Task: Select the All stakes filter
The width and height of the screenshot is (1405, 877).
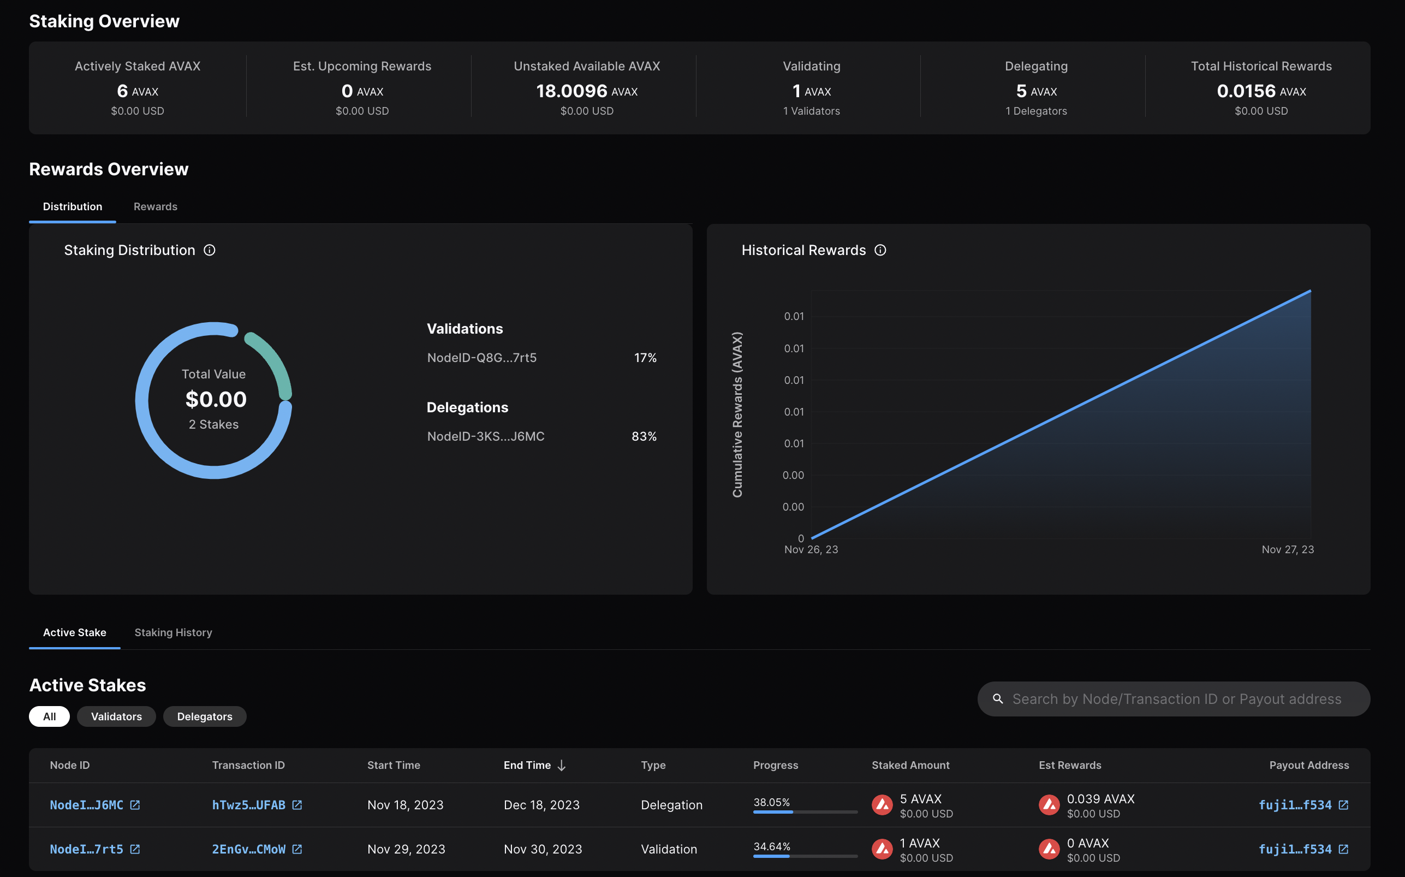Action: tap(49, 716)
